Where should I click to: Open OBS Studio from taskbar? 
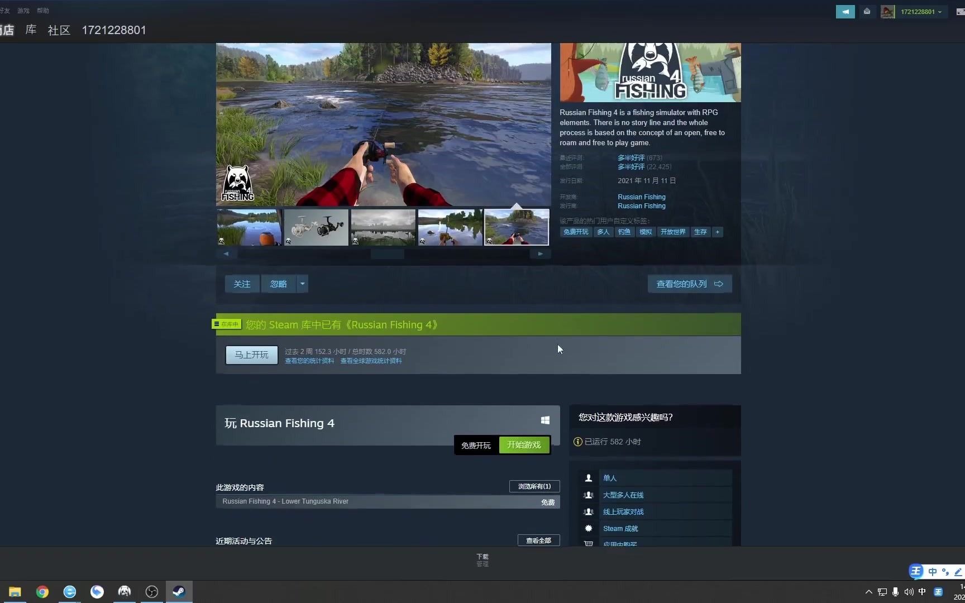151,592
